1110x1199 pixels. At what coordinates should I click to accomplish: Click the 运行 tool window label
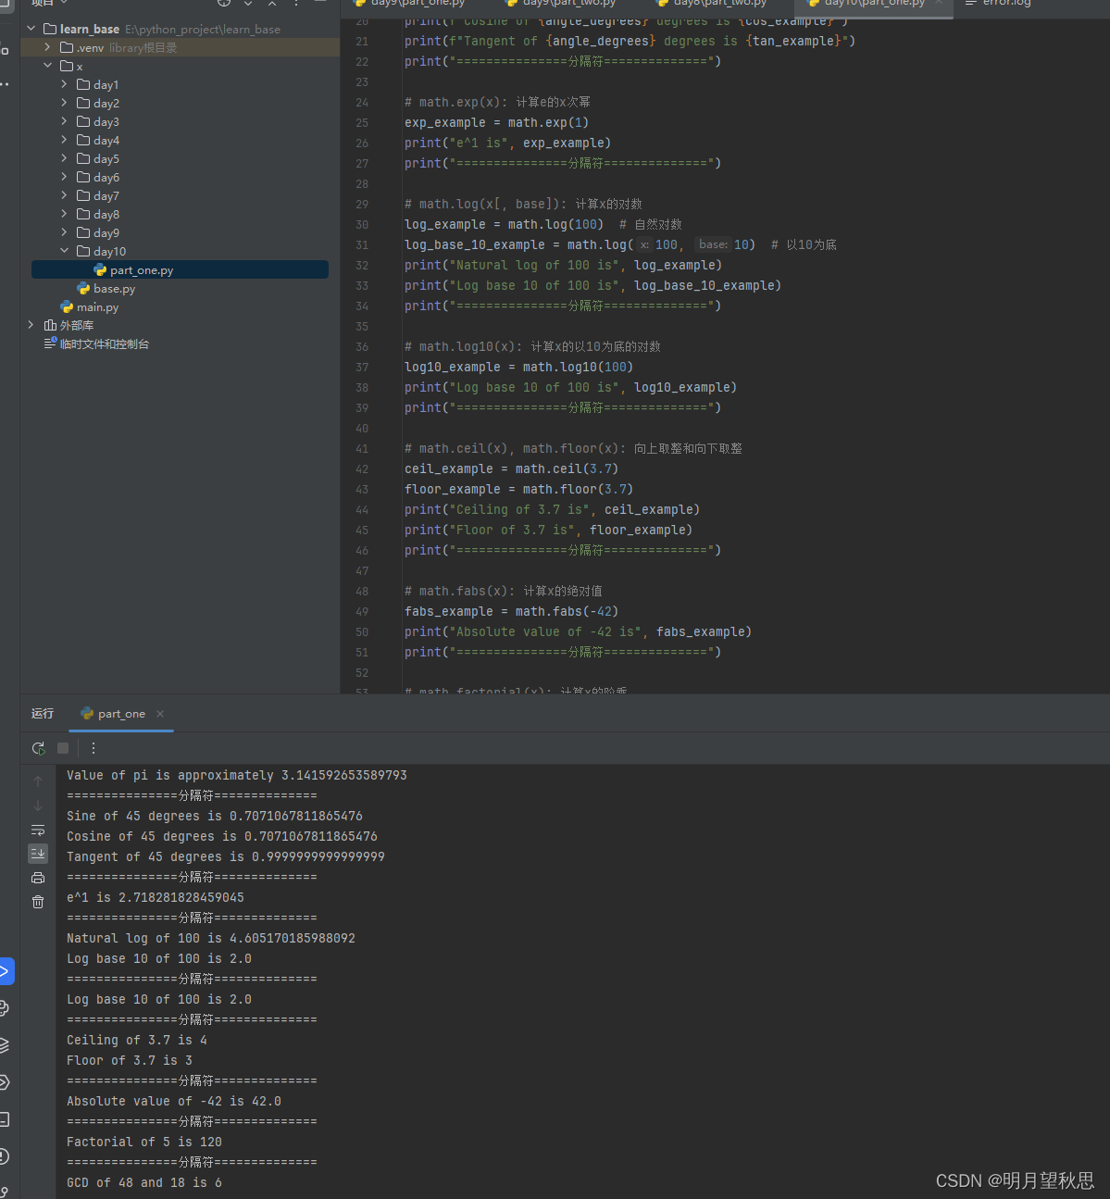(43, 713)
